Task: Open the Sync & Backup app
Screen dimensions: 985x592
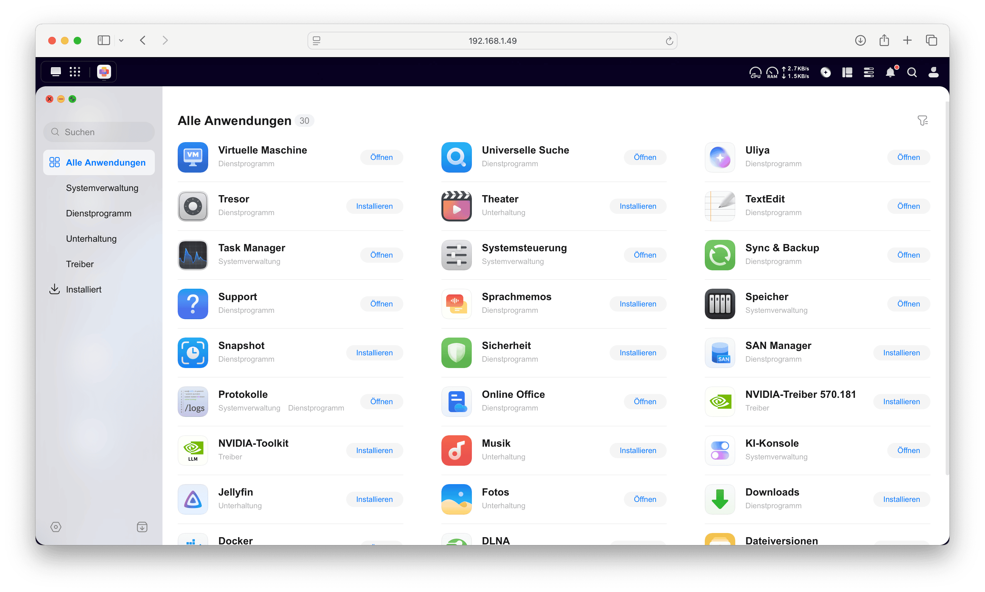Action: click(x=908, y=255)
